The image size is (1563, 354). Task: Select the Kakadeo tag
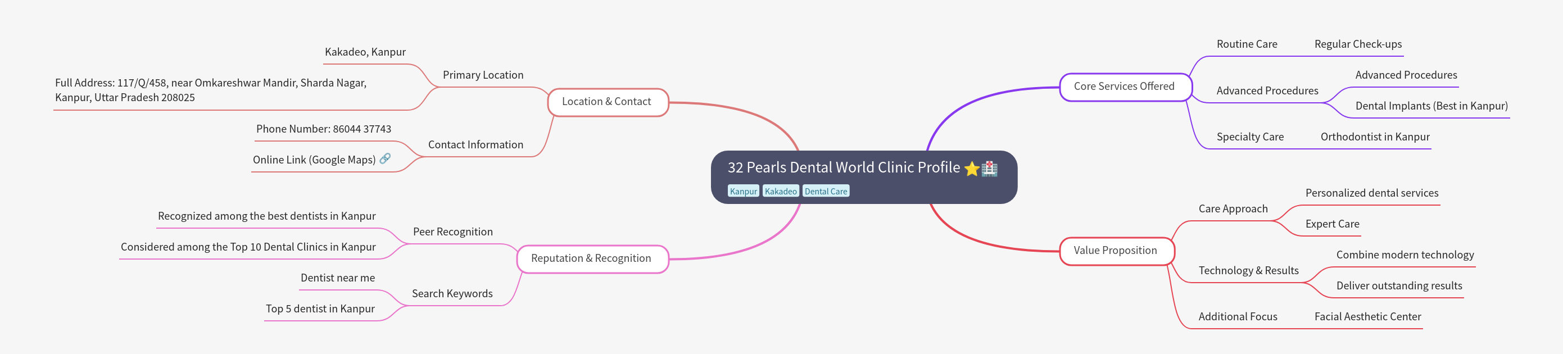tap(780, 192)
